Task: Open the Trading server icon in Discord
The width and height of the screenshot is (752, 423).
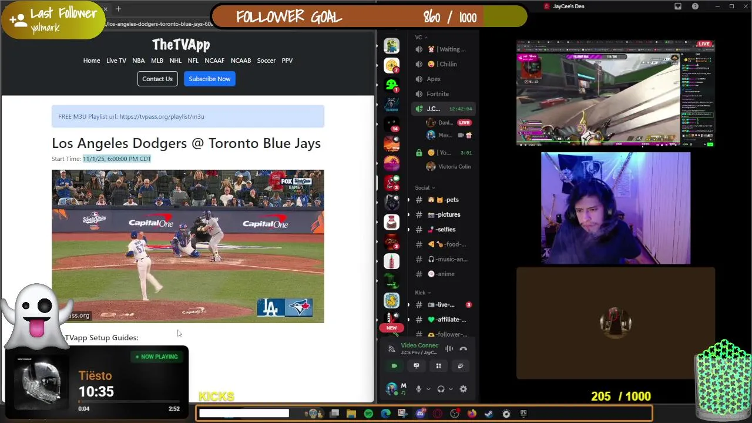Action: click(x=391, y=105)
